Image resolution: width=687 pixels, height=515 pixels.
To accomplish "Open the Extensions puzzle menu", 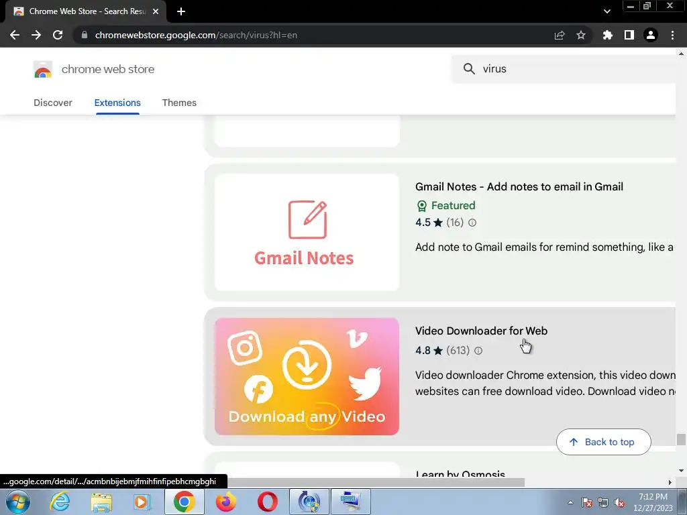I will 608,35.
